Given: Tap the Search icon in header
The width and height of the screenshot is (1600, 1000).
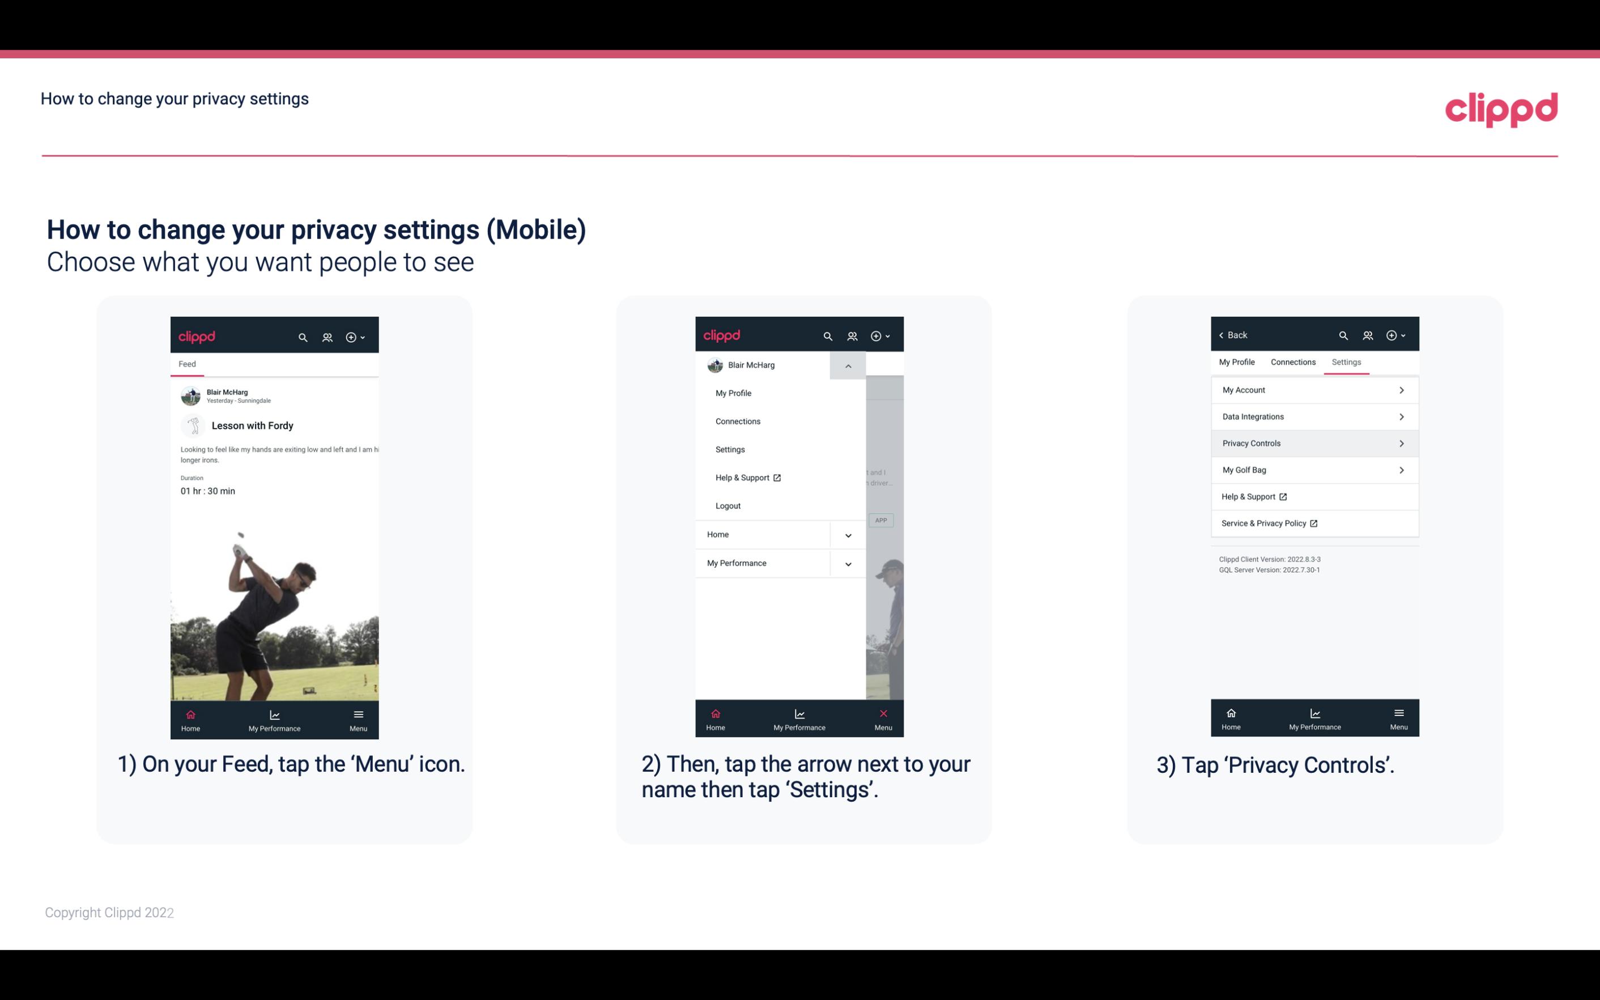Looking at the screenshot, I should 302,335.
